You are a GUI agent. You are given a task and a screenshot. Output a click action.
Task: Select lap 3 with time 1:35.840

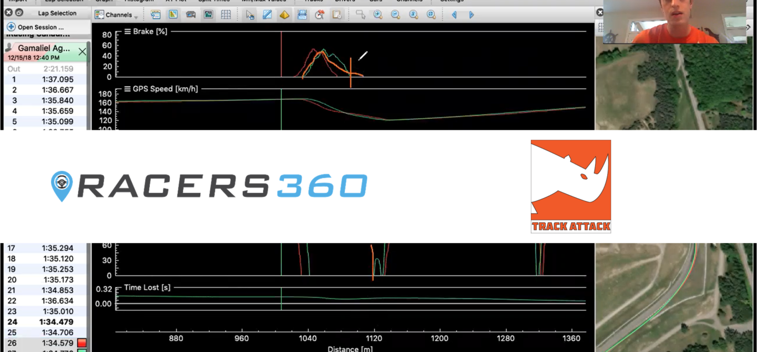[45, 100]
